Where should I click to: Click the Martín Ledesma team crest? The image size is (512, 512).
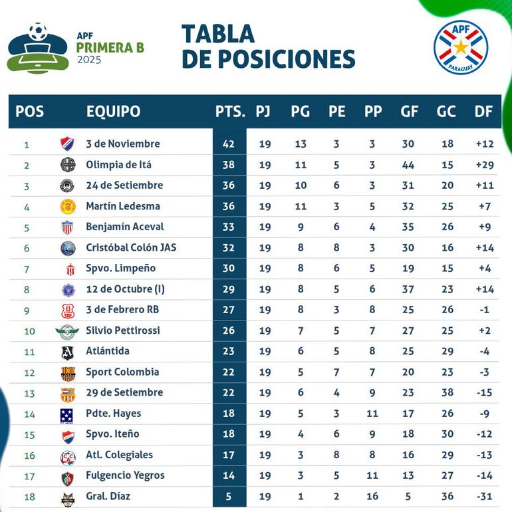pyautogui.click(x=68, y=206)
